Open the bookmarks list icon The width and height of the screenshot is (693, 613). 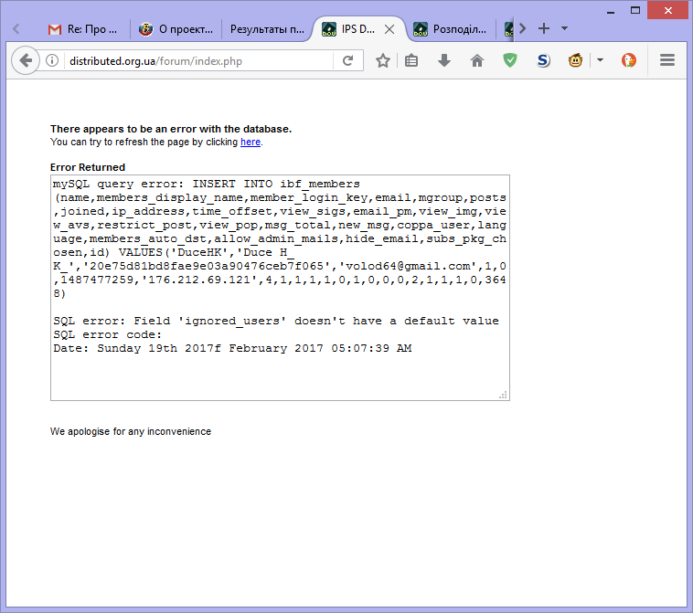click(x=412, y=61)
